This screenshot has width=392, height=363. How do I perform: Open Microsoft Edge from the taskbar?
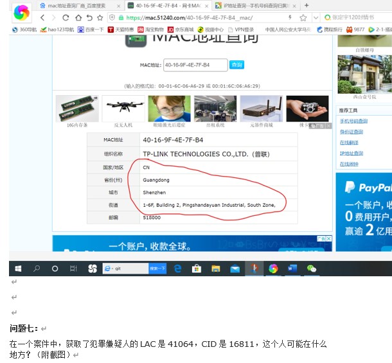(x=178, y=269)
